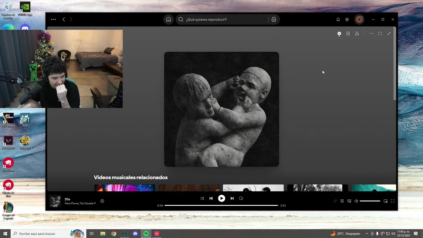Viewport: 423px width, 238px height.
Task: Open the "20s" song title link
Action: point(67,199)
